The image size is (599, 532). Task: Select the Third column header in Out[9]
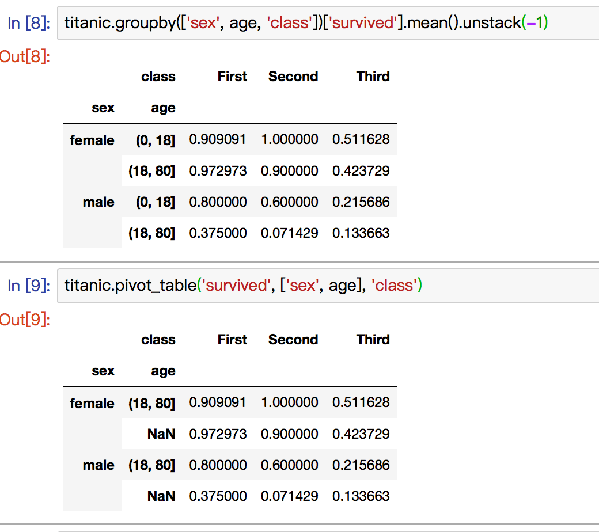(x=373, y=340)
